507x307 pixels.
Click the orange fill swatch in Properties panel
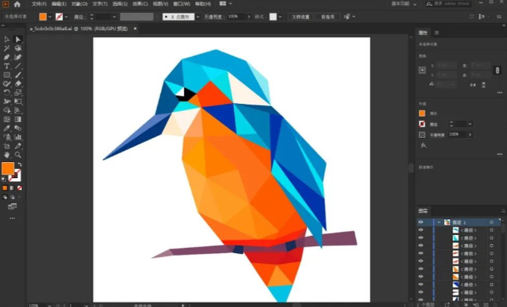tap(423, 113)
